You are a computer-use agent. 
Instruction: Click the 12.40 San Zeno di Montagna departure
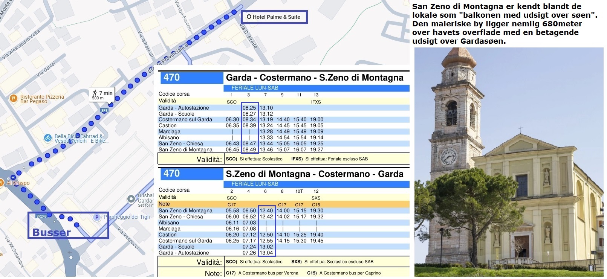pyautogui.click(x=266, y=211)
